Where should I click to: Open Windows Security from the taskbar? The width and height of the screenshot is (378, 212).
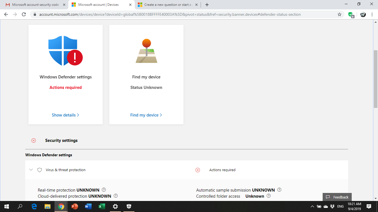(129, 206)
